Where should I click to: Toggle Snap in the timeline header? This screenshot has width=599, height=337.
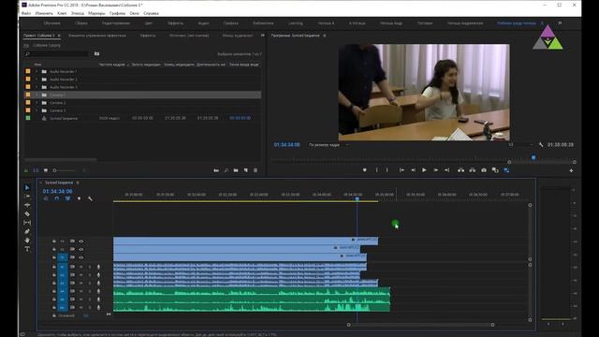click(x=57, y=198)
